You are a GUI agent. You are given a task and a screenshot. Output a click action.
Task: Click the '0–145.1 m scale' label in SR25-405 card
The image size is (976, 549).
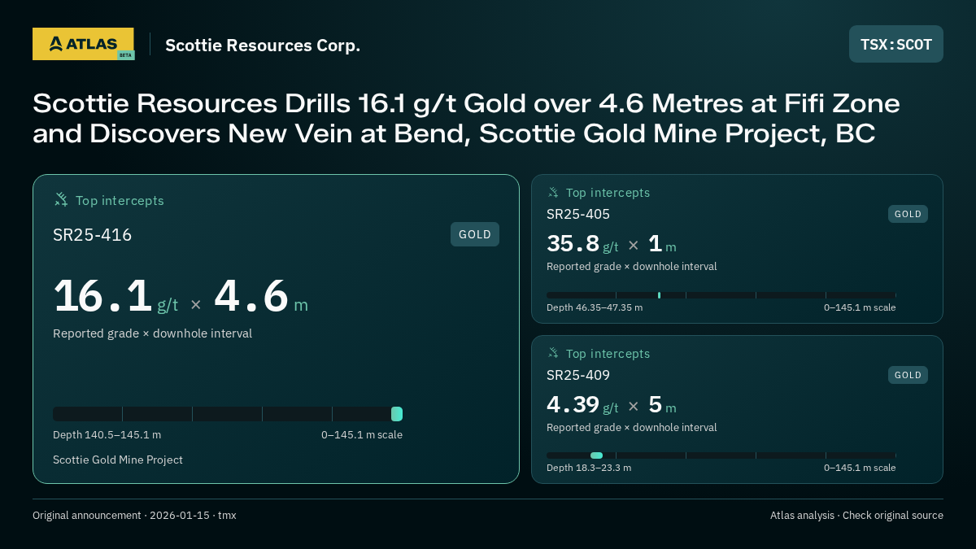[x=860, y=307]
